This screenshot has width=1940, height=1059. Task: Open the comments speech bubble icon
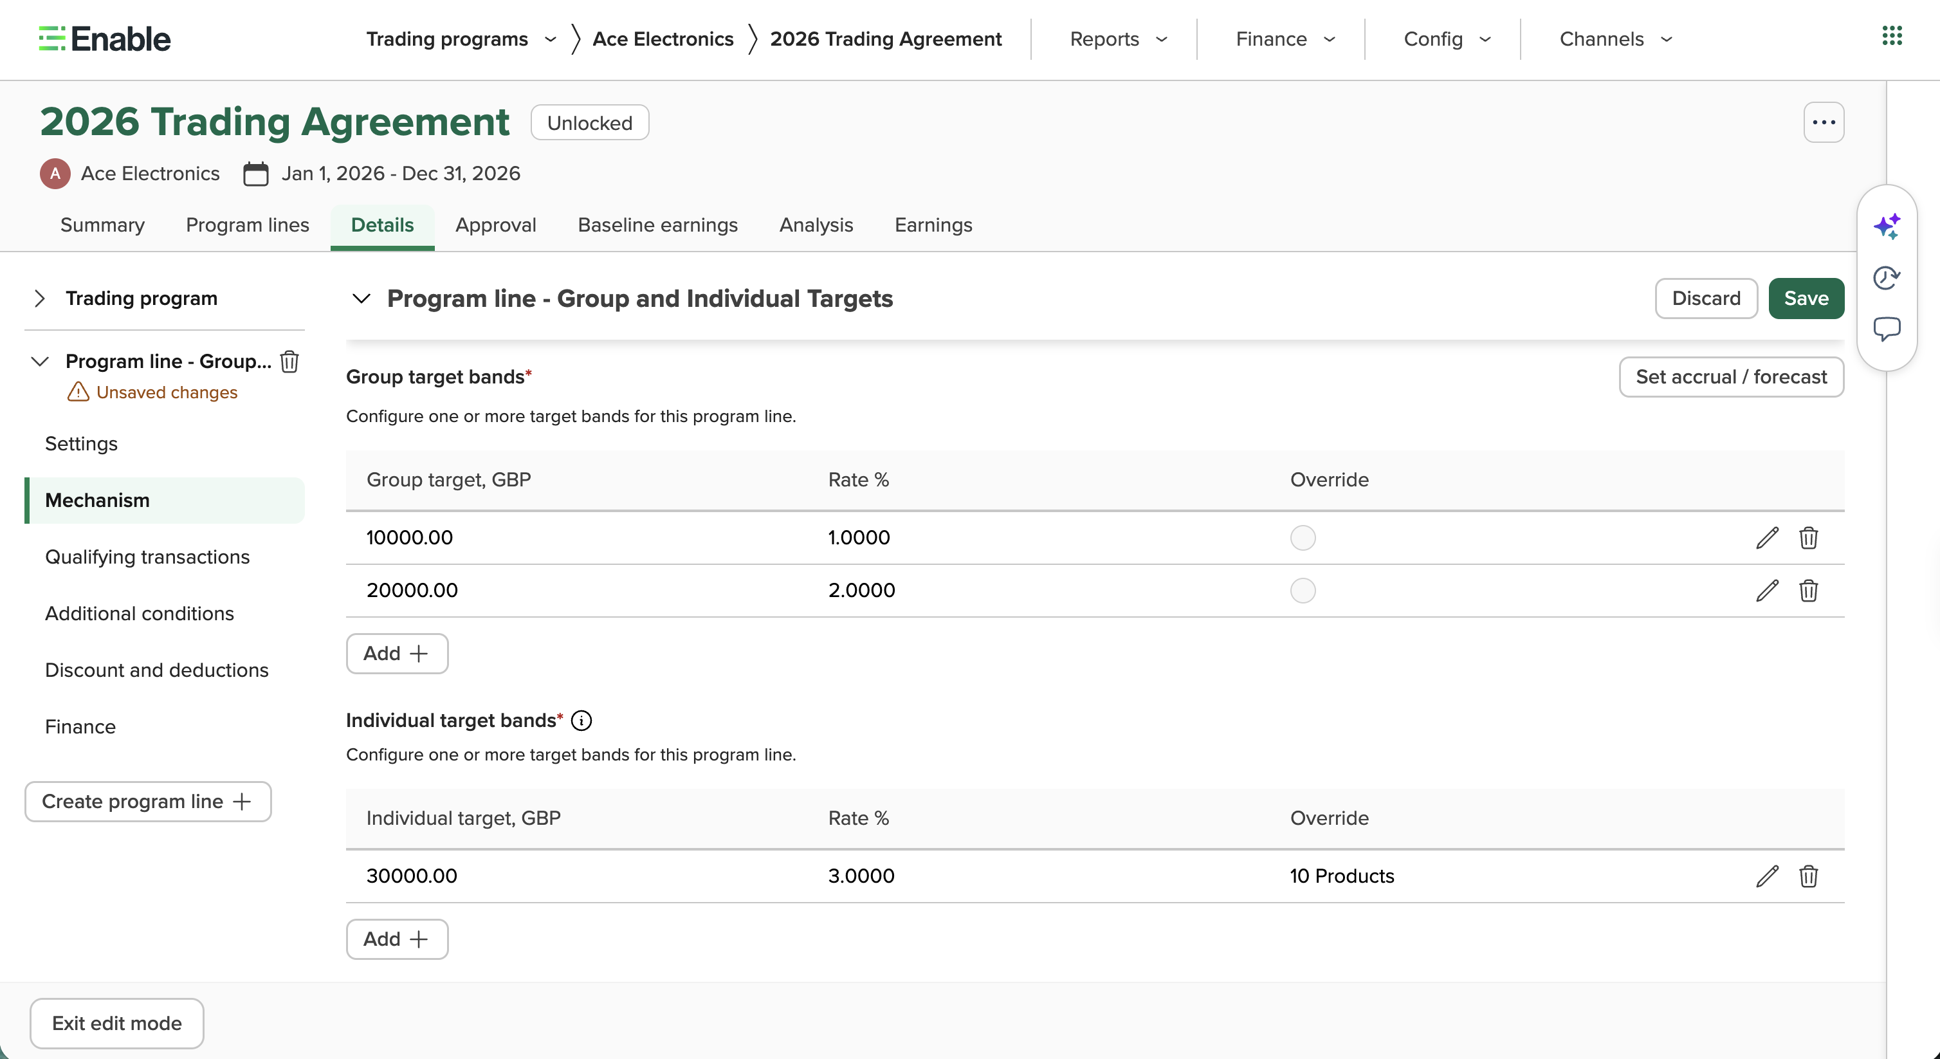pos(1887,329)
